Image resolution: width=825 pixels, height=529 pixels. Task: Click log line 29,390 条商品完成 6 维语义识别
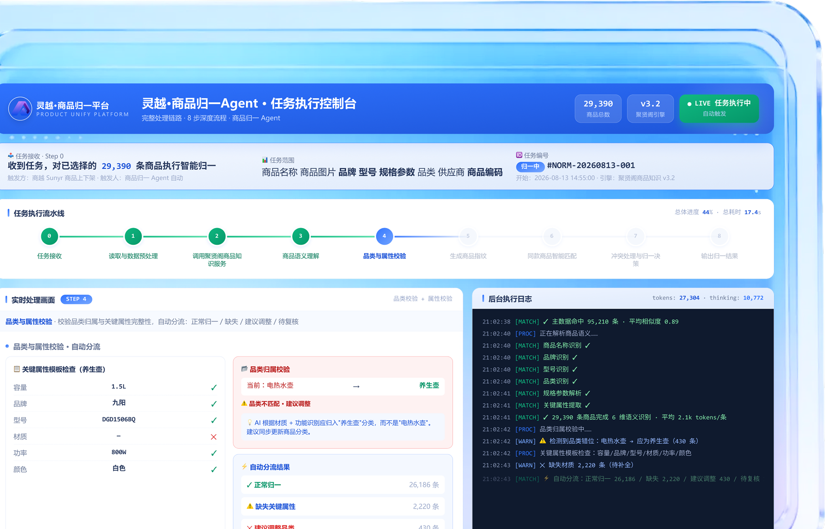tap(604, 417)
